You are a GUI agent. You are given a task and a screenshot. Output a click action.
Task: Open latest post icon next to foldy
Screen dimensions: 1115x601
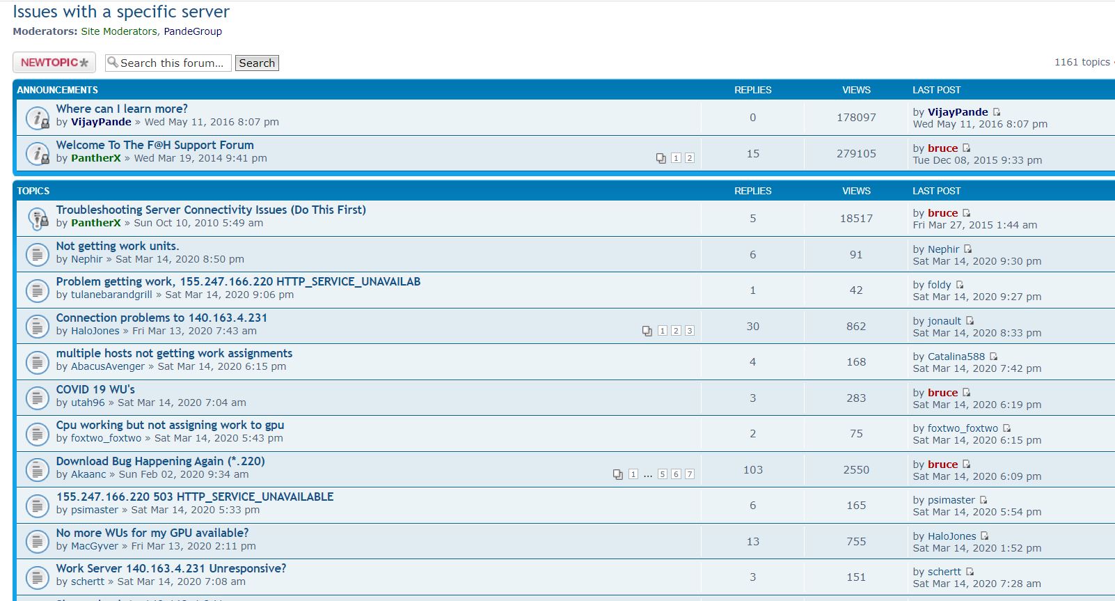coord(960,285)
